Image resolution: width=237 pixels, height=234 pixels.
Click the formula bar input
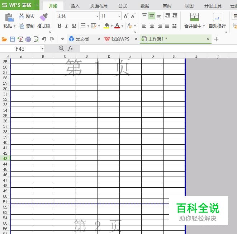158,49
